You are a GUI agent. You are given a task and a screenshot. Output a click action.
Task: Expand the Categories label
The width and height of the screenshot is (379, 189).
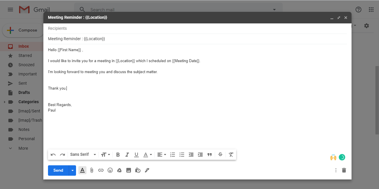[x=5, y=102]
